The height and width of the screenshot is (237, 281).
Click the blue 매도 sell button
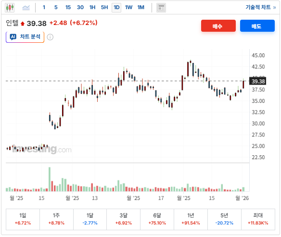[x=257, y=26]
